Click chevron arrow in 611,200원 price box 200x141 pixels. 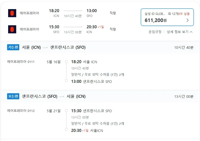[188, 20]
